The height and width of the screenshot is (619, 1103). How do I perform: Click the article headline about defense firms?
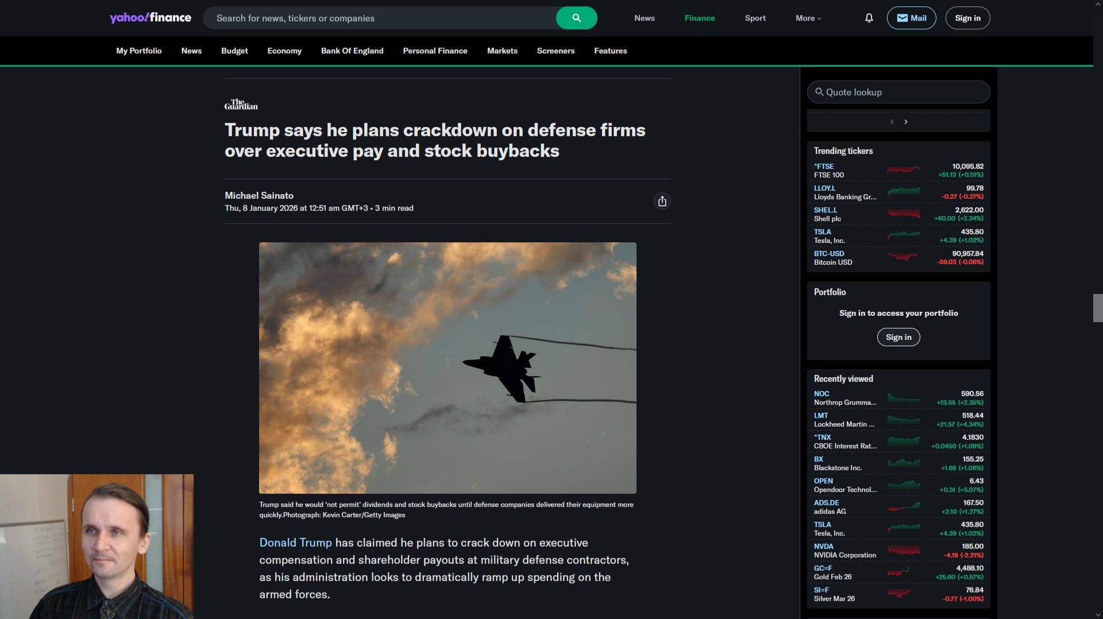pyautogui.click(x=435, y=140)
